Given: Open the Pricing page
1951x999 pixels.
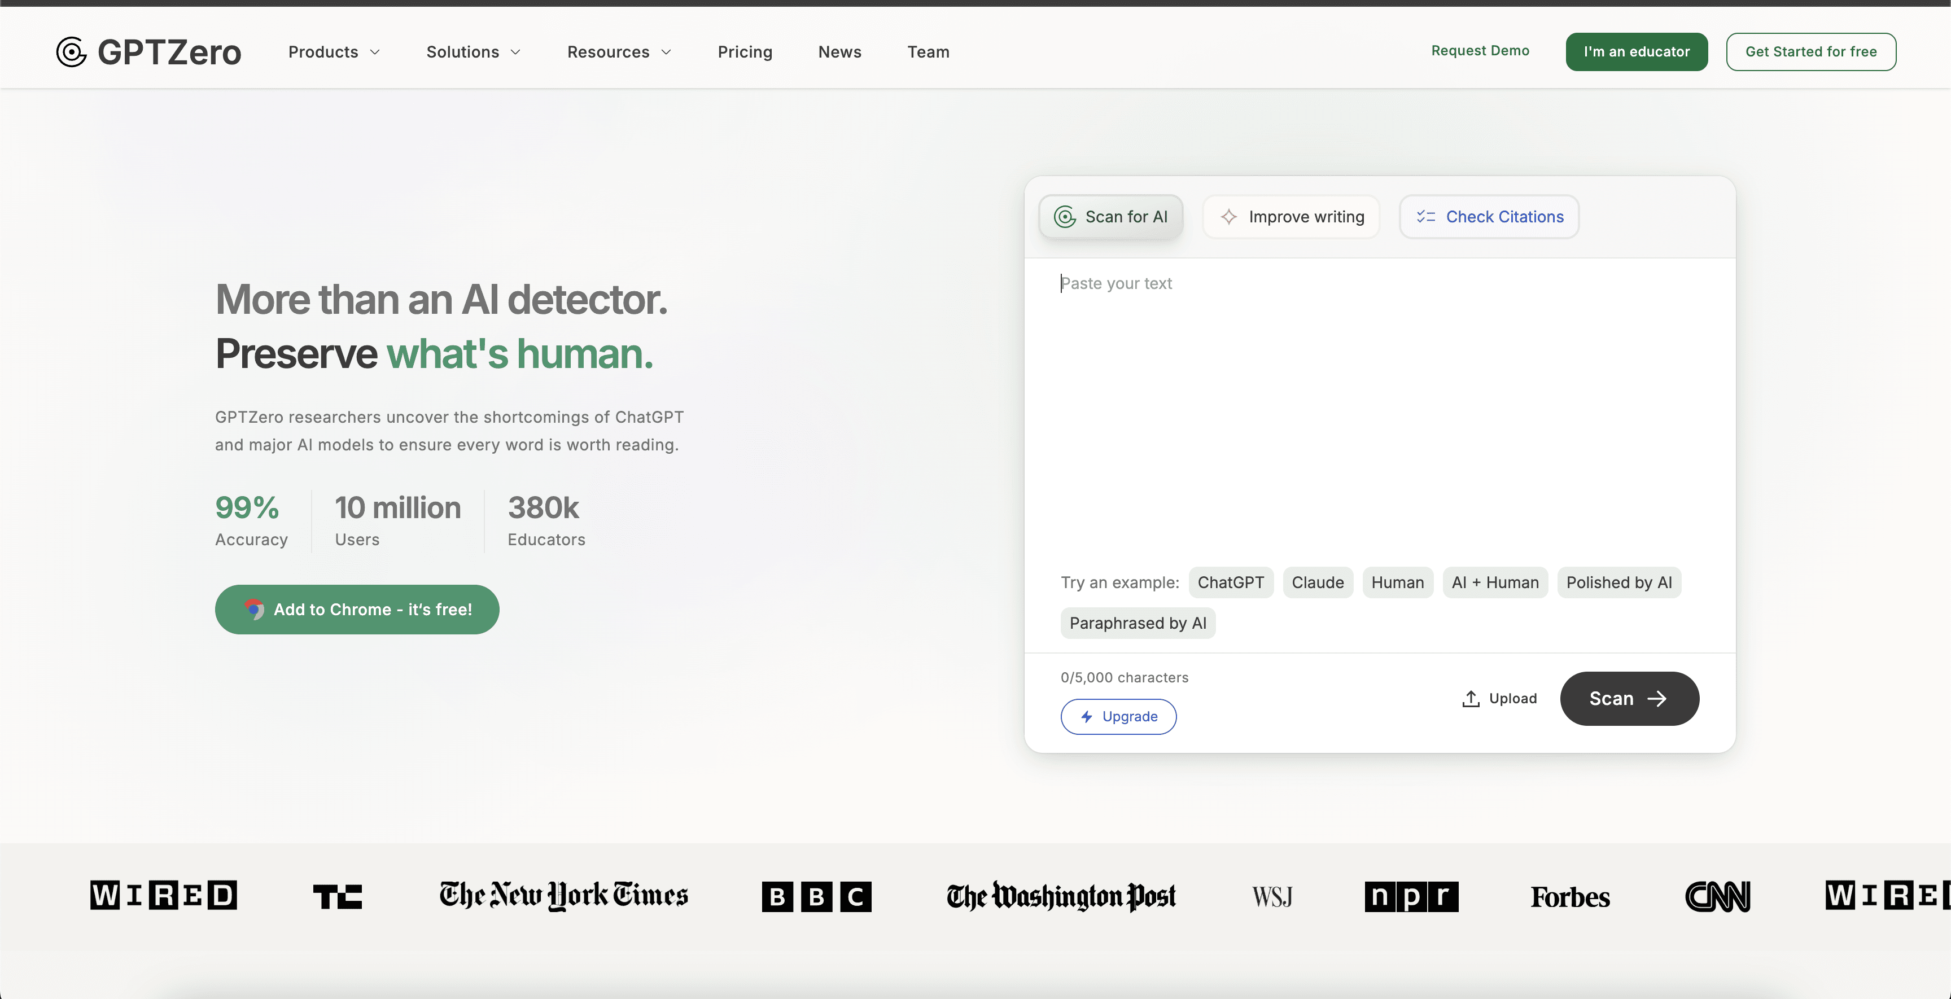Looking at the screenshot, I should (x=745, y=51).
